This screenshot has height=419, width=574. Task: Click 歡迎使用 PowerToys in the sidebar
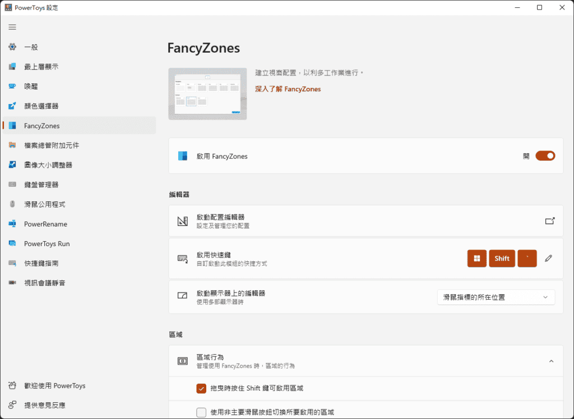pos(54,386)
